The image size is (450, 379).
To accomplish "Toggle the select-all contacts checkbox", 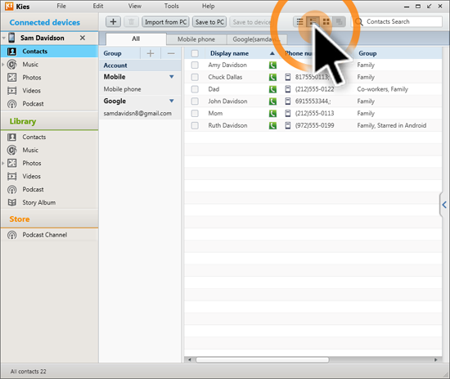I will tap(195, 53).
